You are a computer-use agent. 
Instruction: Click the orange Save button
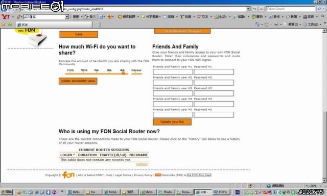79,34
